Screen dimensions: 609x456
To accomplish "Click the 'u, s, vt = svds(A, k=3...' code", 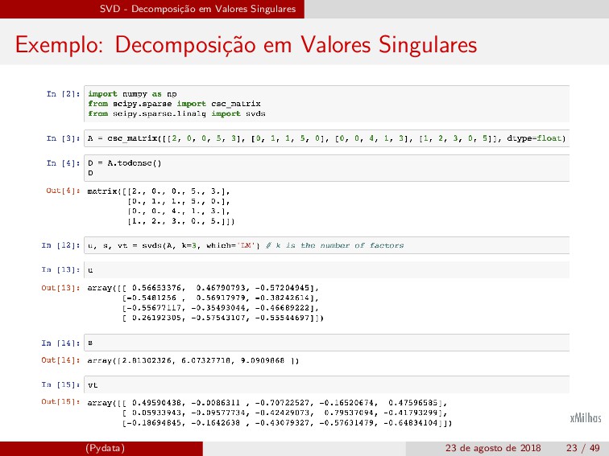I will click(x=173, y=245).
